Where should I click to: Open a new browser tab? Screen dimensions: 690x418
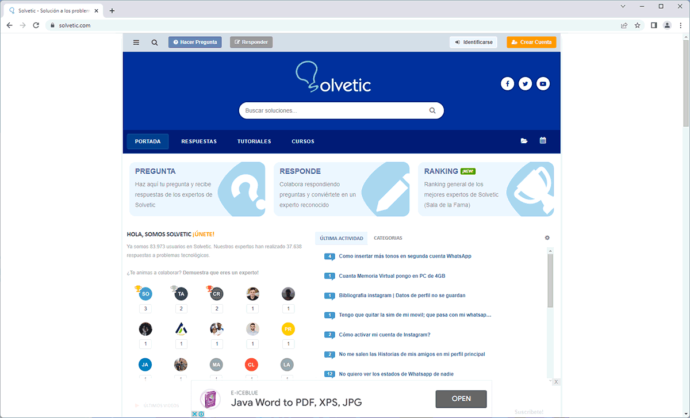tap(112, 10)
